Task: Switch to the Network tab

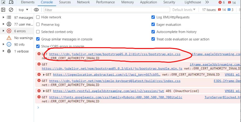Action: pos(83,2)
